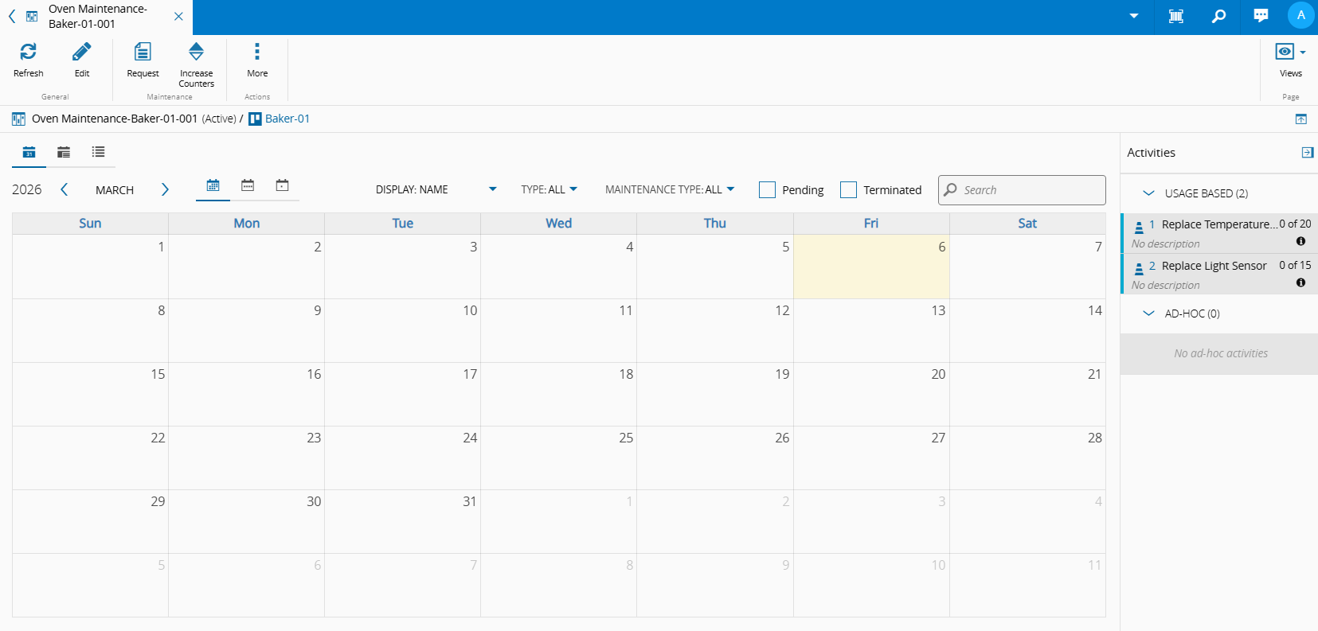Open the maintenance Request icon
The image size is (1318, 631).
point(143,53)
